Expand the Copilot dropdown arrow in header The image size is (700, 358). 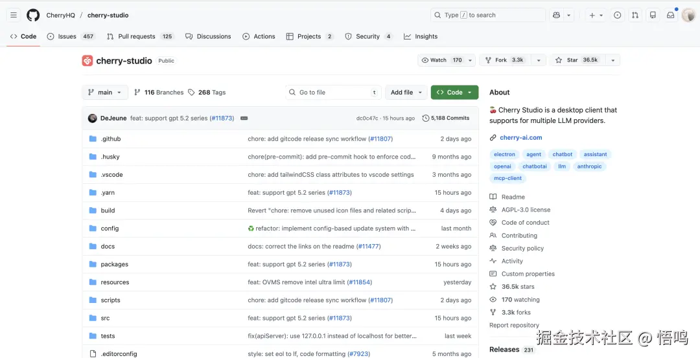569,15
